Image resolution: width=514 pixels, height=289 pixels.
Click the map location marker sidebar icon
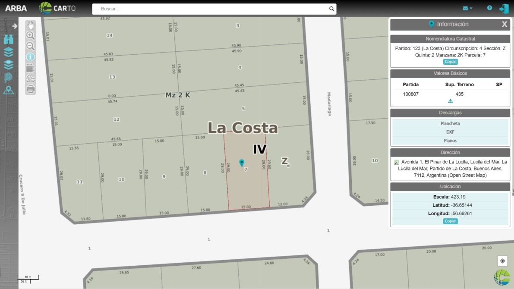pyautogui.click(x=9, y=90)
